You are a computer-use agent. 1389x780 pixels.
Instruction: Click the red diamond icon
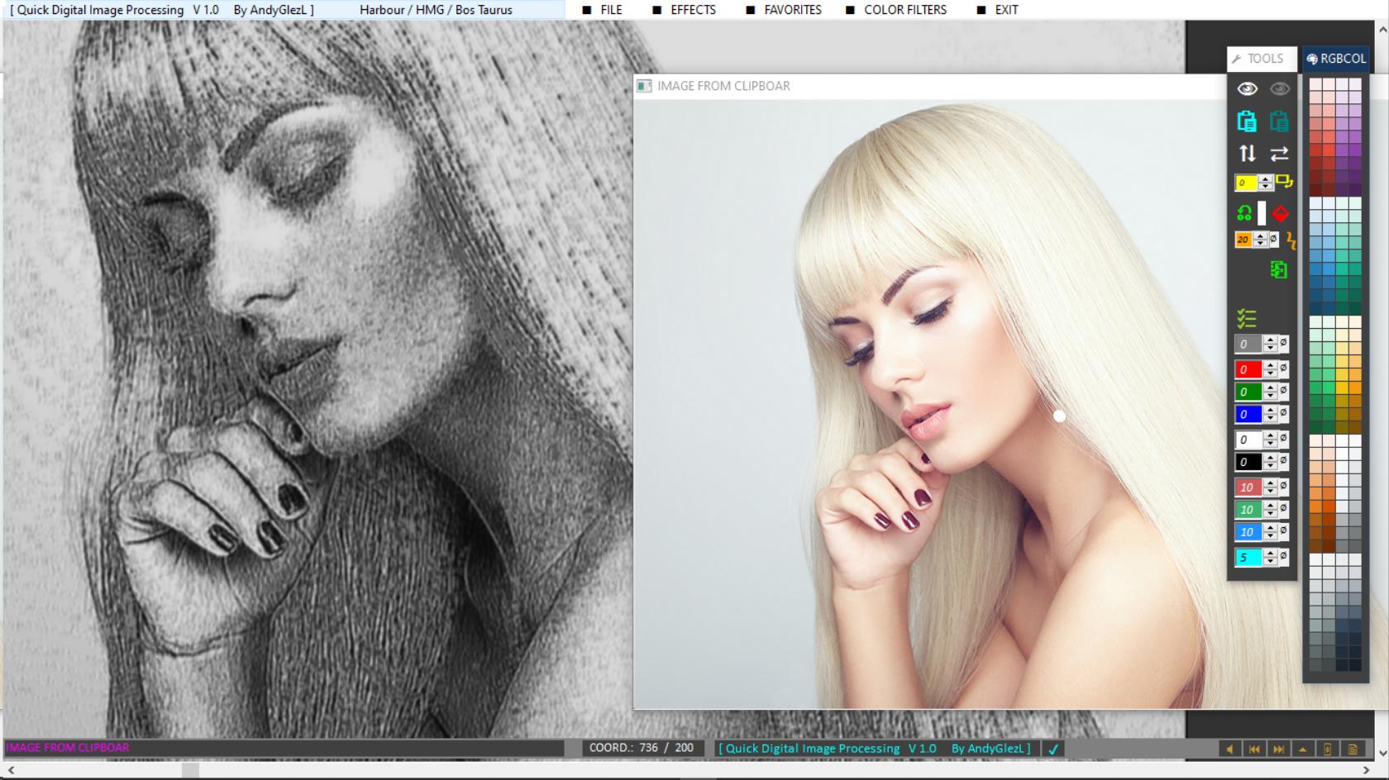[1280, 214]
